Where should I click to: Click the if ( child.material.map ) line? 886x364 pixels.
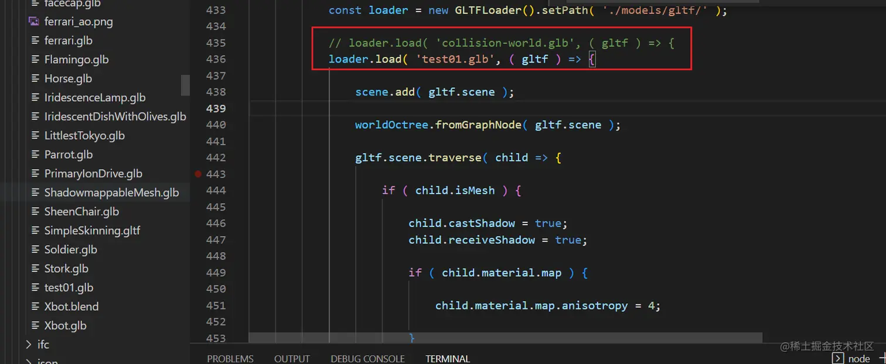pyautogui.click(x=498, y=273)
